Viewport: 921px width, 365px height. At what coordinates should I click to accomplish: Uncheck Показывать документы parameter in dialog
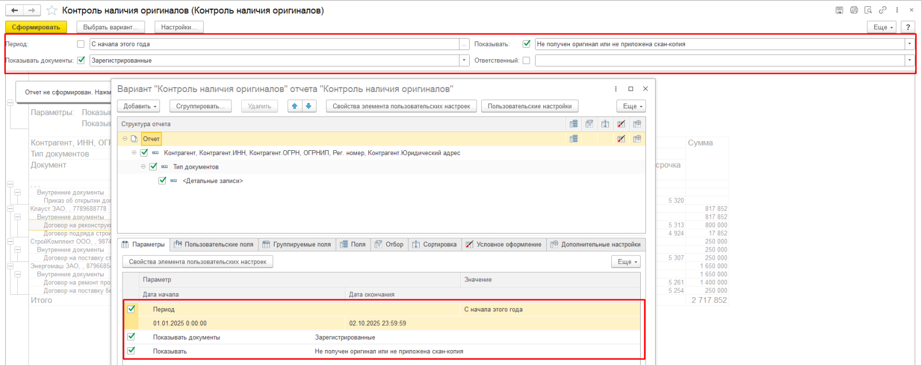click(131, 337)
